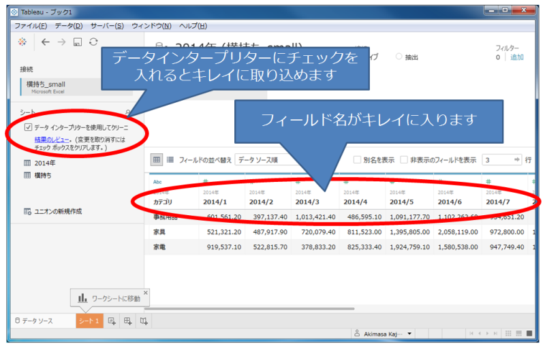The height and width of the screenshot is (348, 545).
Task: Click the 追加 filter link
Action: point(517,57)
